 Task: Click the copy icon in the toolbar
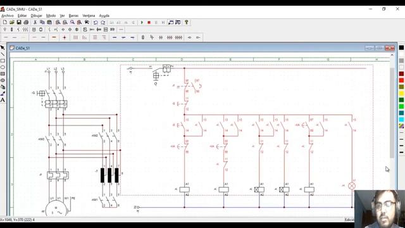point(42,23)
